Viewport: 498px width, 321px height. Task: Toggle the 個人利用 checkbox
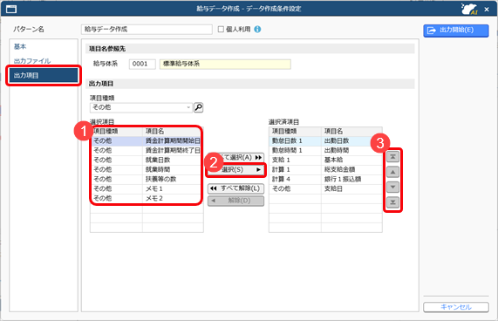(x=221, y=29)
